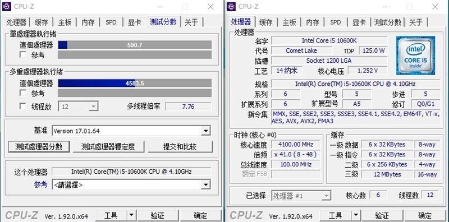Click 工艺 value 14 纳米
This screenshot has height=222, width=449.
click(287, 71)
